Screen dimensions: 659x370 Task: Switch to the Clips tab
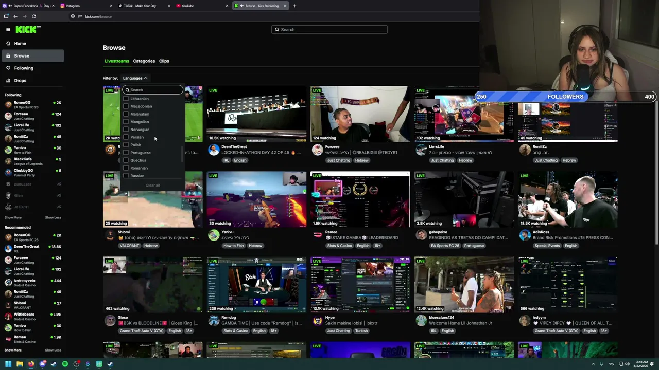click(x=164, y=61)
